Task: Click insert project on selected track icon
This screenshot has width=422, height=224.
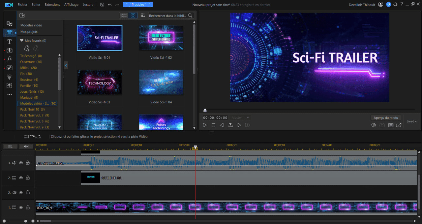Action: [x=32, y=136]
